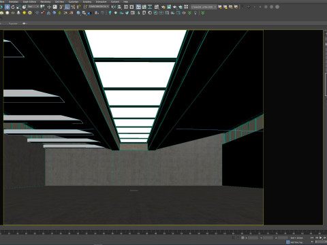Image resolution: width=327 pixels, height=245 pixels.
Task: Click the Mirror tool icon
Action: [114, 7]
